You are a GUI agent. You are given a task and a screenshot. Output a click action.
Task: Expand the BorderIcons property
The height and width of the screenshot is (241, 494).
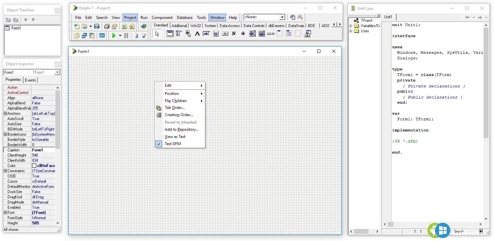coord(5,134)
